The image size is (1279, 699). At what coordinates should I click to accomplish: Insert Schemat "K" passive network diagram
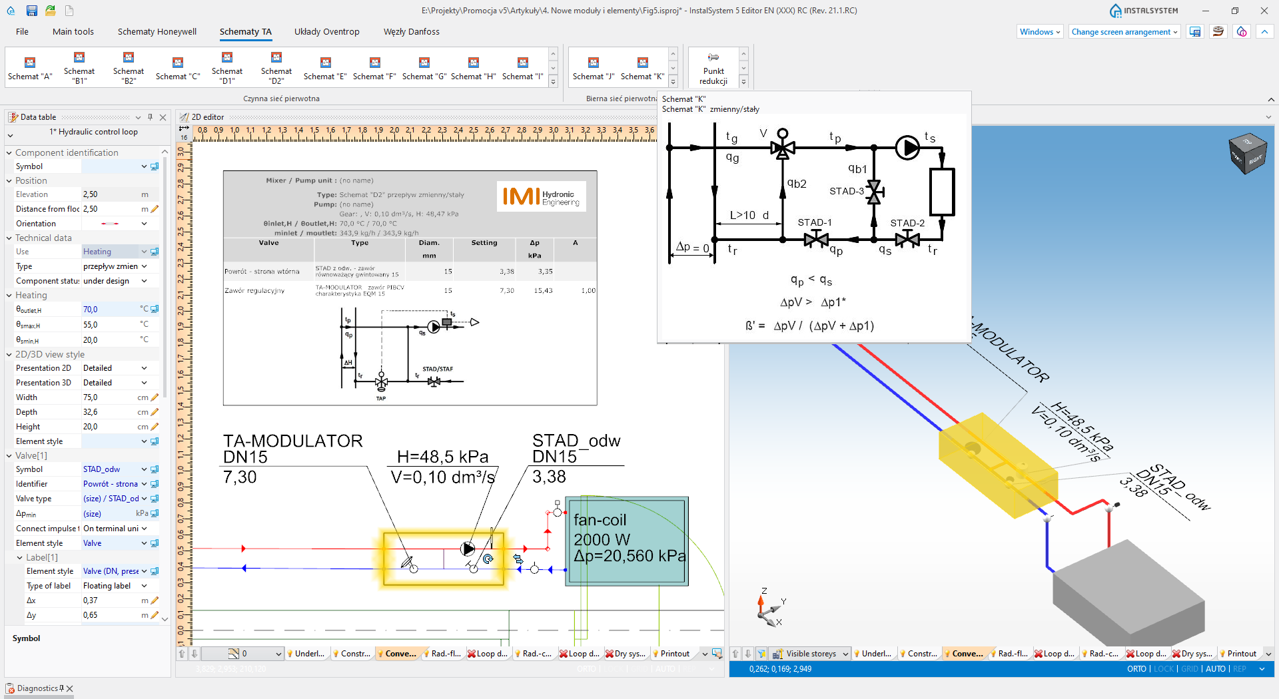click(x=643, y=69)
